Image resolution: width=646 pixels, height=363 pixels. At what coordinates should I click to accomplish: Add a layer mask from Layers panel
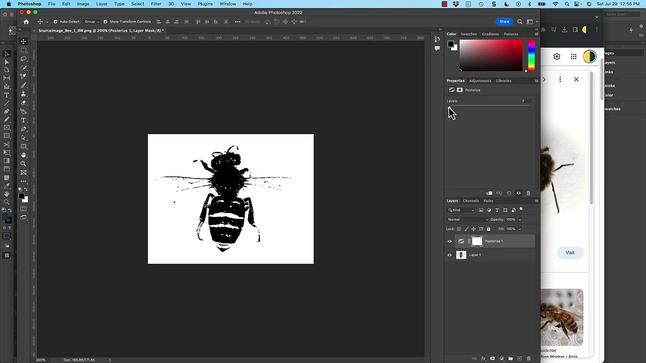click(493, 358)
